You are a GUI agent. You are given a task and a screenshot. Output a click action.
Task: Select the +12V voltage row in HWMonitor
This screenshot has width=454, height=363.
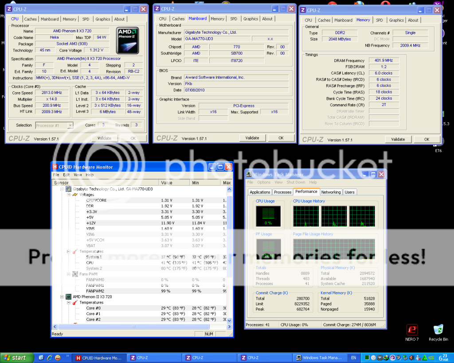[140, 223]
